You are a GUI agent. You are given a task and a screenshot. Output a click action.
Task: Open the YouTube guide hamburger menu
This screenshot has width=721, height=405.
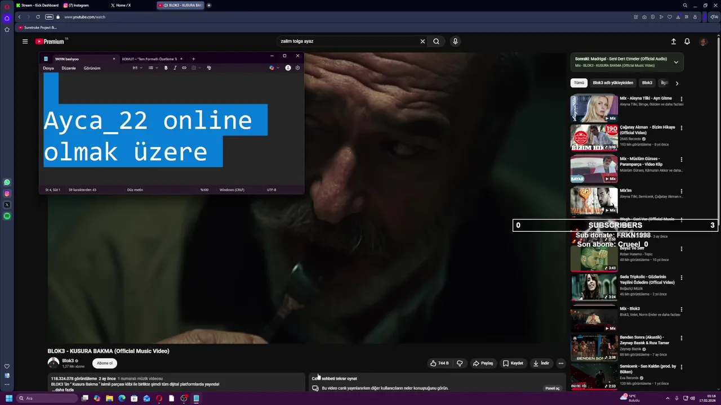coord(25,41)
